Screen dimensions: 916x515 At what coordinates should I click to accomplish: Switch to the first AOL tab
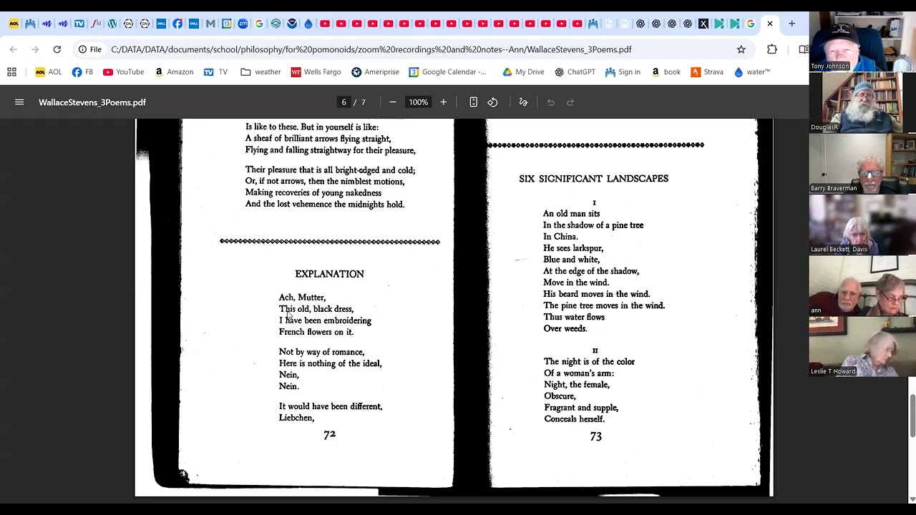click(x=14, y=24)
